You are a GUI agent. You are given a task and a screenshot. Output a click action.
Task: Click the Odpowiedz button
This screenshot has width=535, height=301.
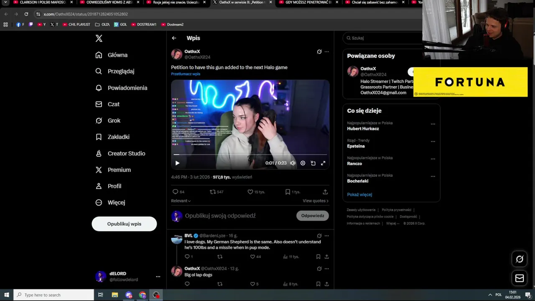tap(313, 216)
